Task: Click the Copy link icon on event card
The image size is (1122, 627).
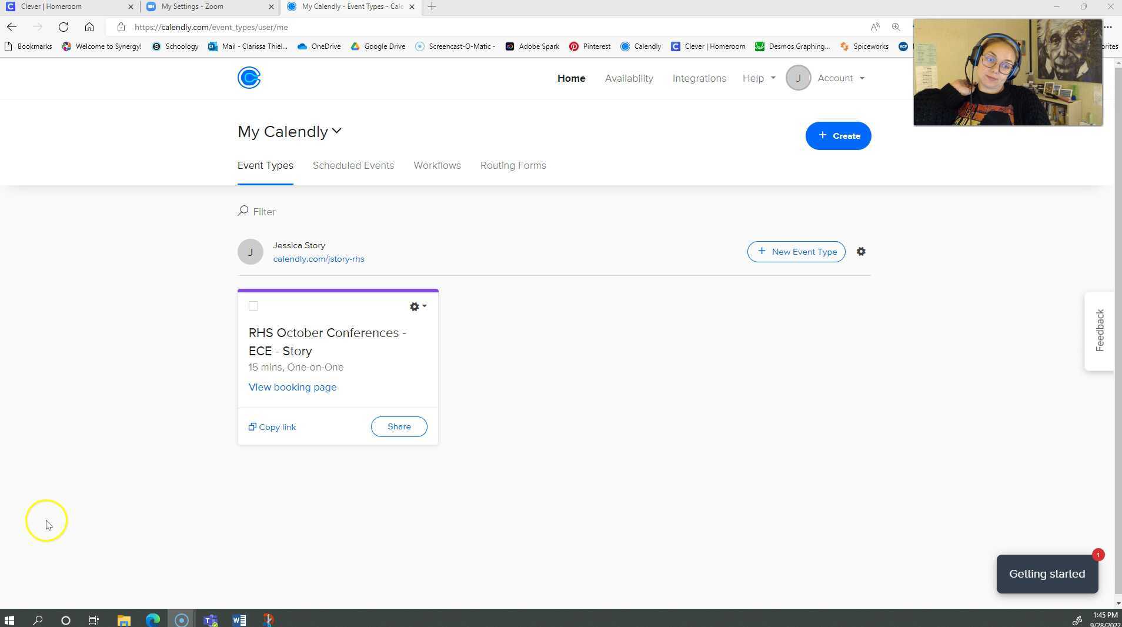Action: pos(252,427)
